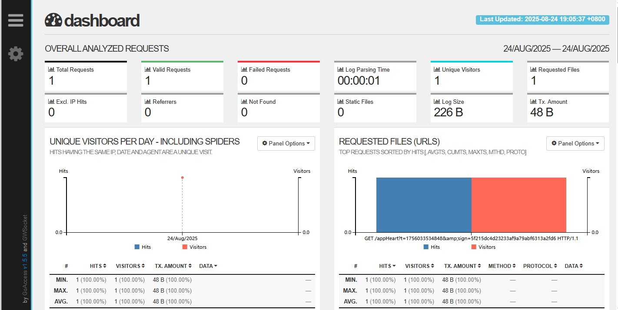The image size is (618, 310).
Task: Open Panel Options for Requested Files panel
Action: click(x=575, y=143)
